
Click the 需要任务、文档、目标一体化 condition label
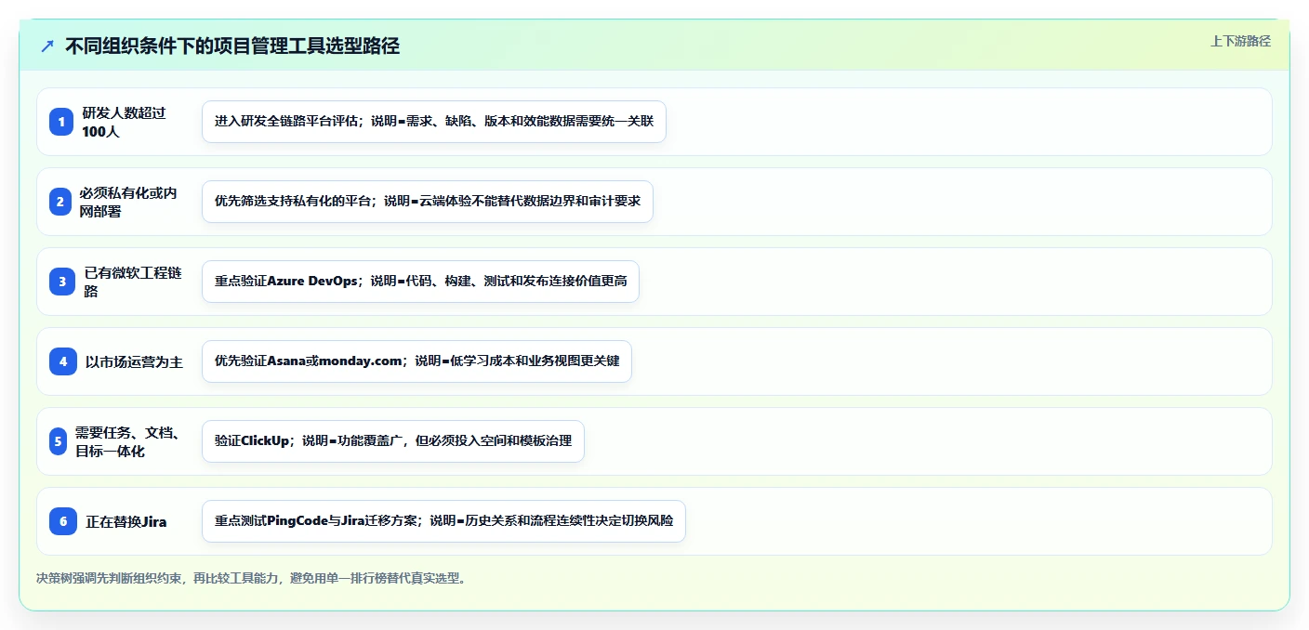(x=127, y=441)
